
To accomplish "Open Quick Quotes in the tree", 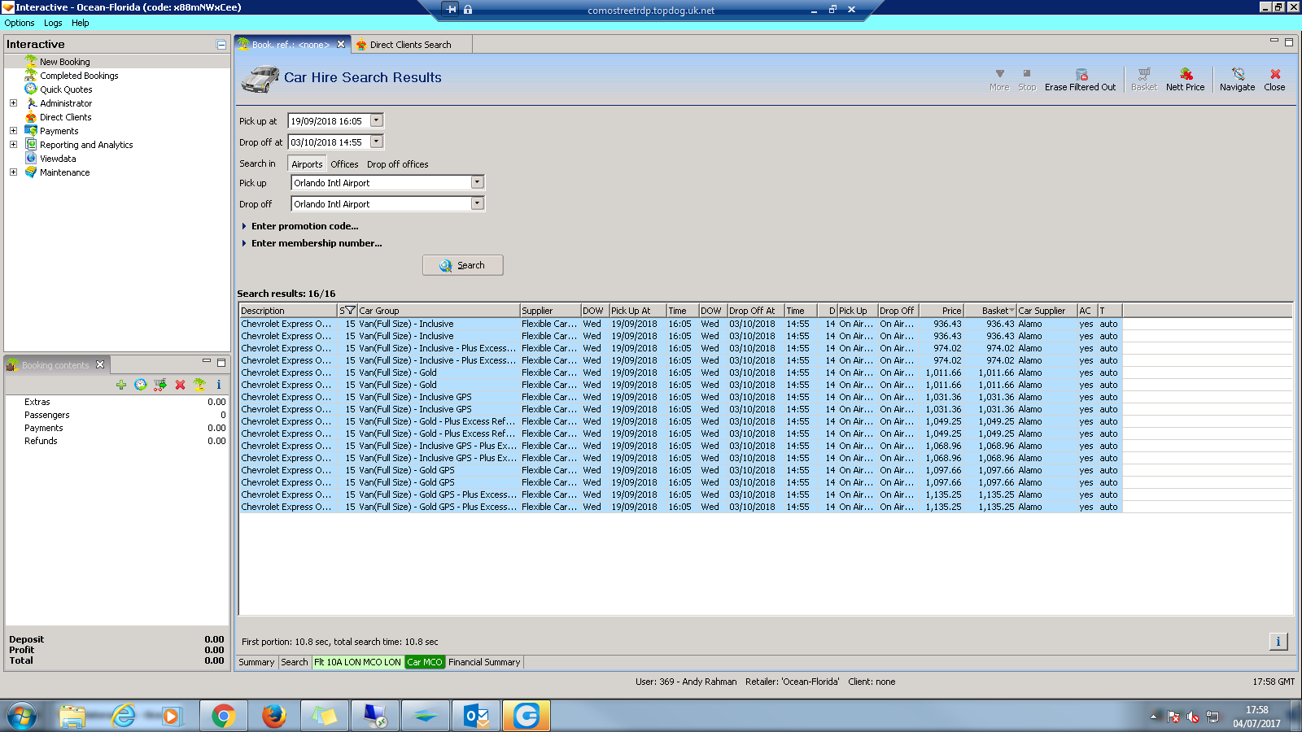I will (x=66, y=89).
